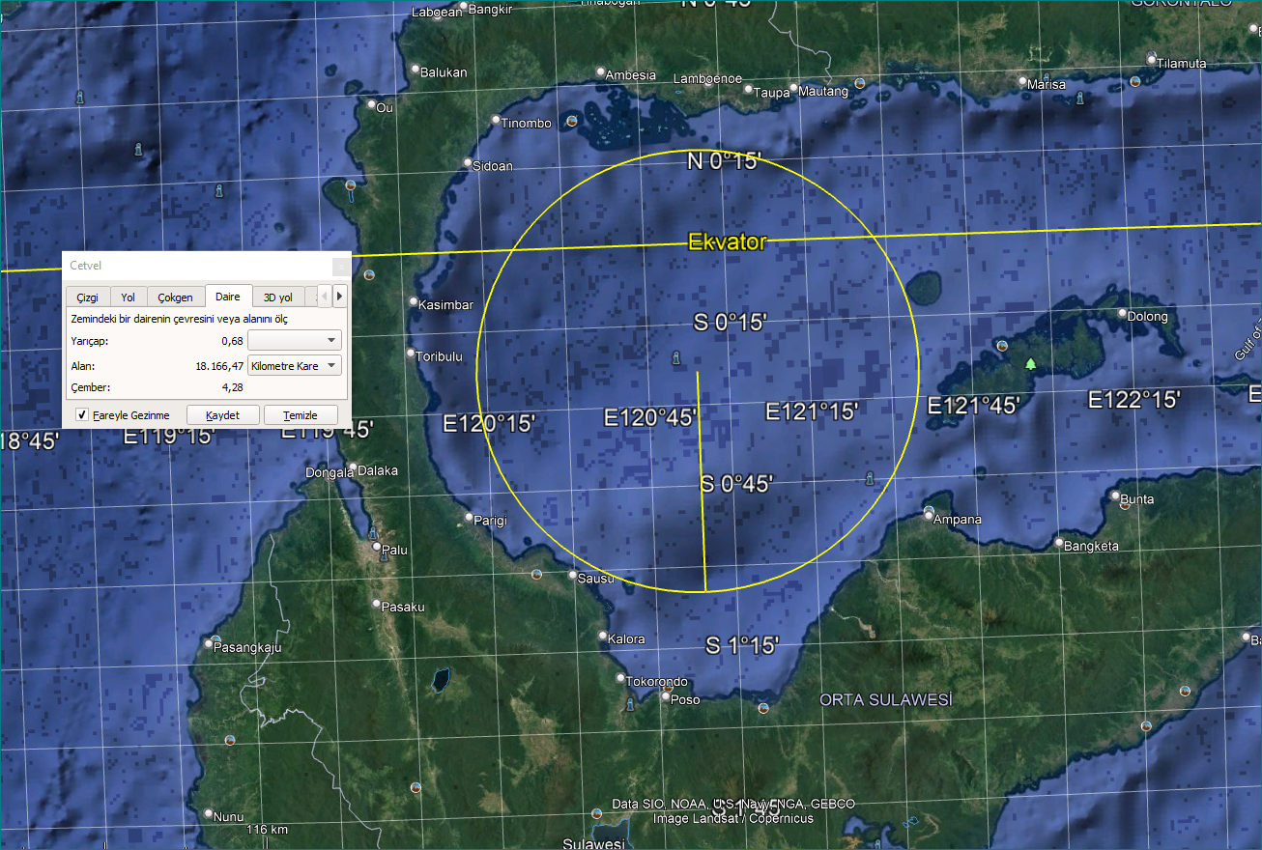The image size is (1262, 850).
Task: Click the Çember value 4,28
Action: [232, 387]
